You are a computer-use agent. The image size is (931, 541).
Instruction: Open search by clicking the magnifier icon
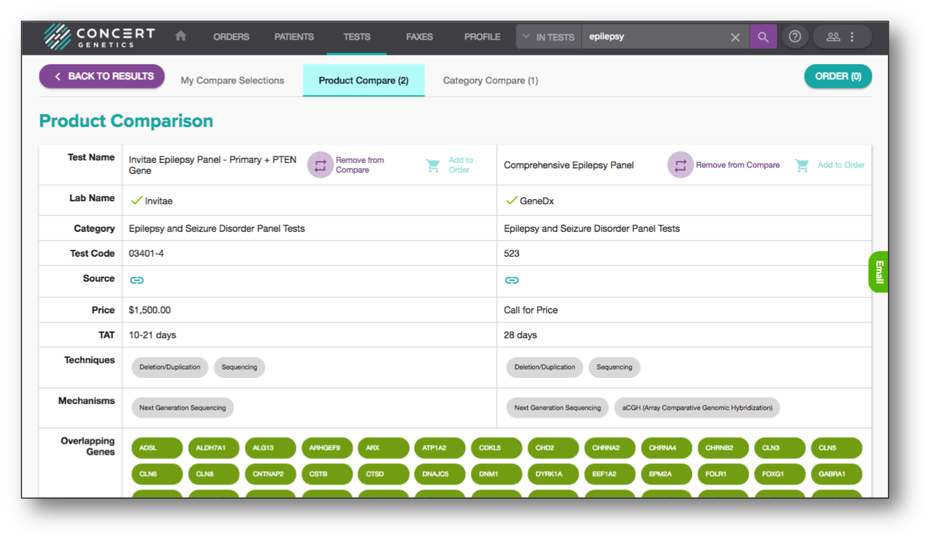click(x=763, y=37)
